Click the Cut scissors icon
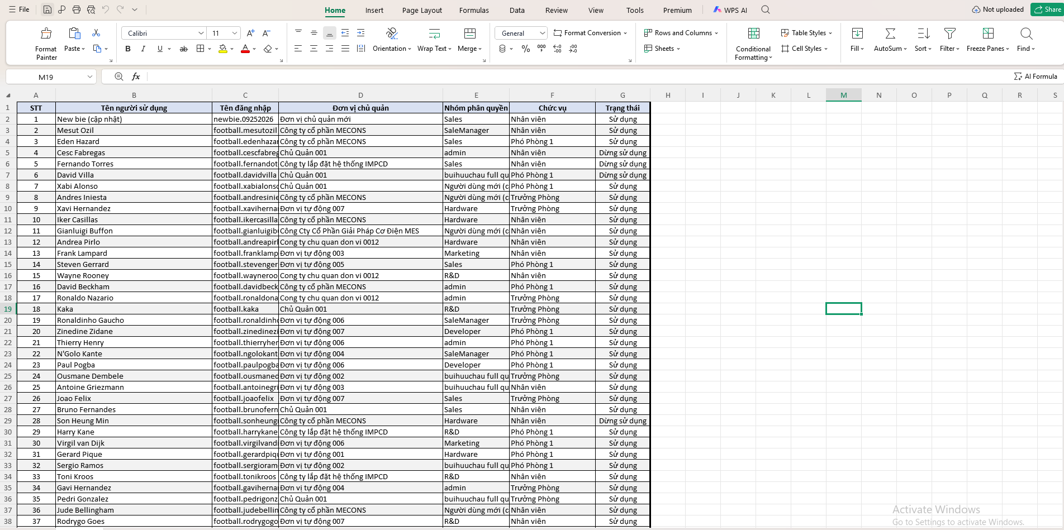The height and width of the screenshot is (530, 1064). (96, 33)
